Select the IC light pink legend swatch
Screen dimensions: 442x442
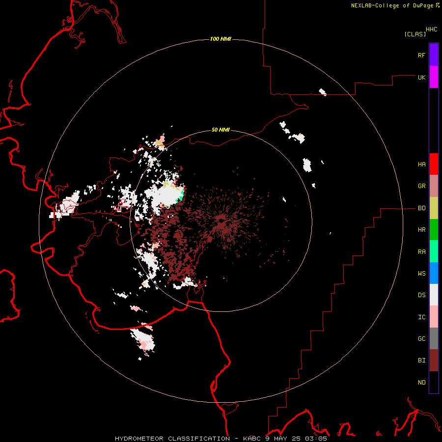tap(434, 317)
